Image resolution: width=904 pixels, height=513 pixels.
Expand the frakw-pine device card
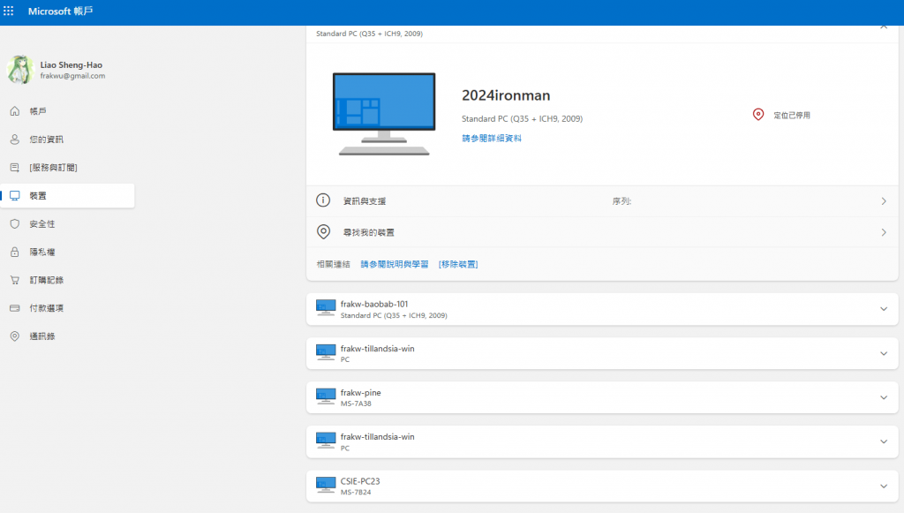pyautogui.click(x=883, y=397)
